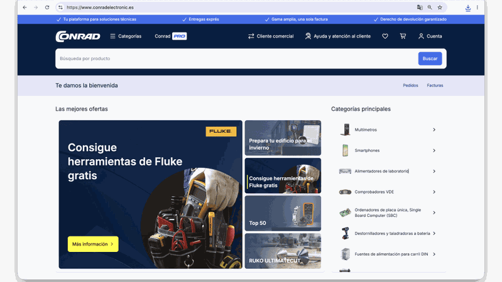
Task: Click the single board computer product icon
Action: coord(345,212)
